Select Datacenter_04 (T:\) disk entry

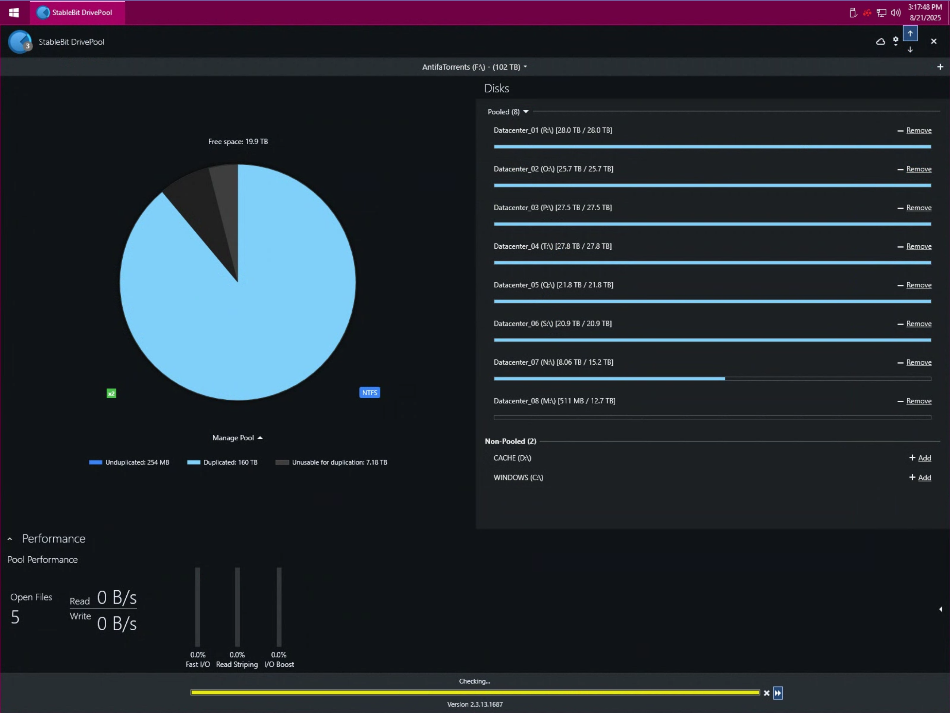[553, 246]
